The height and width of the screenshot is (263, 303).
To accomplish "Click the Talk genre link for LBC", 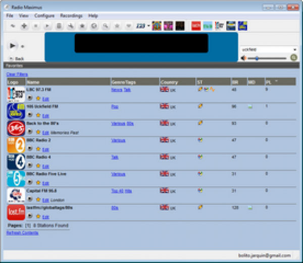I will [x=127, y=90].
